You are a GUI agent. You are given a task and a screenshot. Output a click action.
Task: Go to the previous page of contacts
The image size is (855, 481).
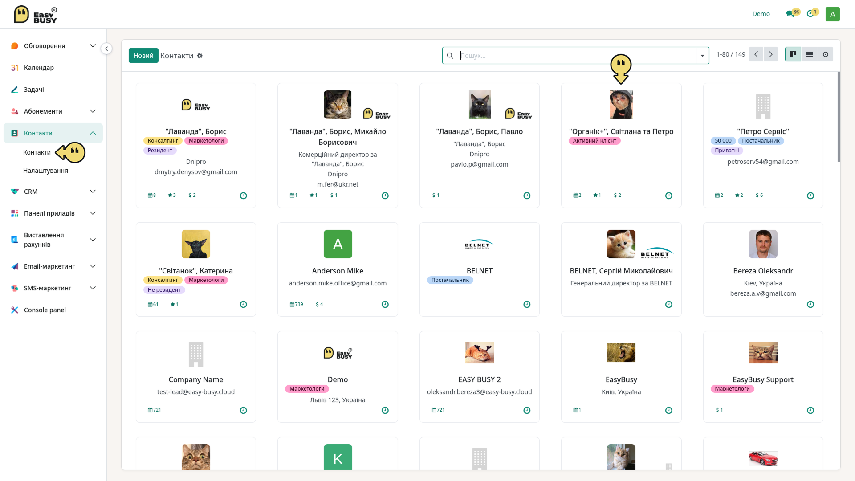756,54
